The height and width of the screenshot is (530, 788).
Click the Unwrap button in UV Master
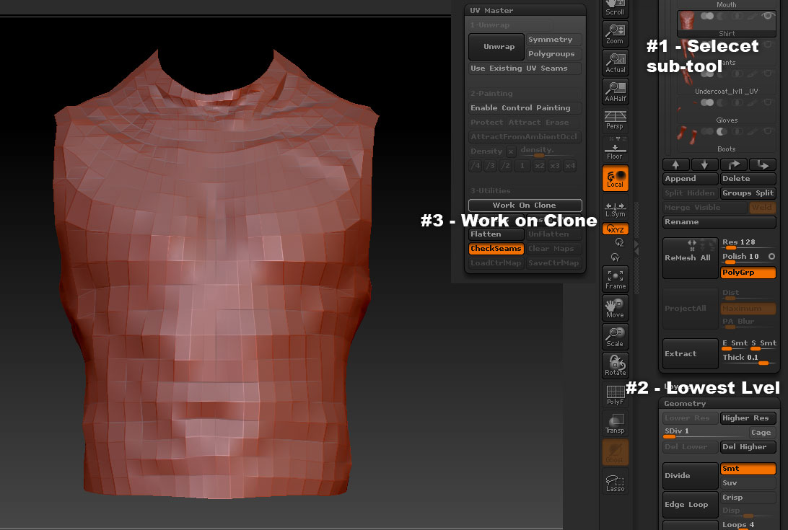[496, 47]
